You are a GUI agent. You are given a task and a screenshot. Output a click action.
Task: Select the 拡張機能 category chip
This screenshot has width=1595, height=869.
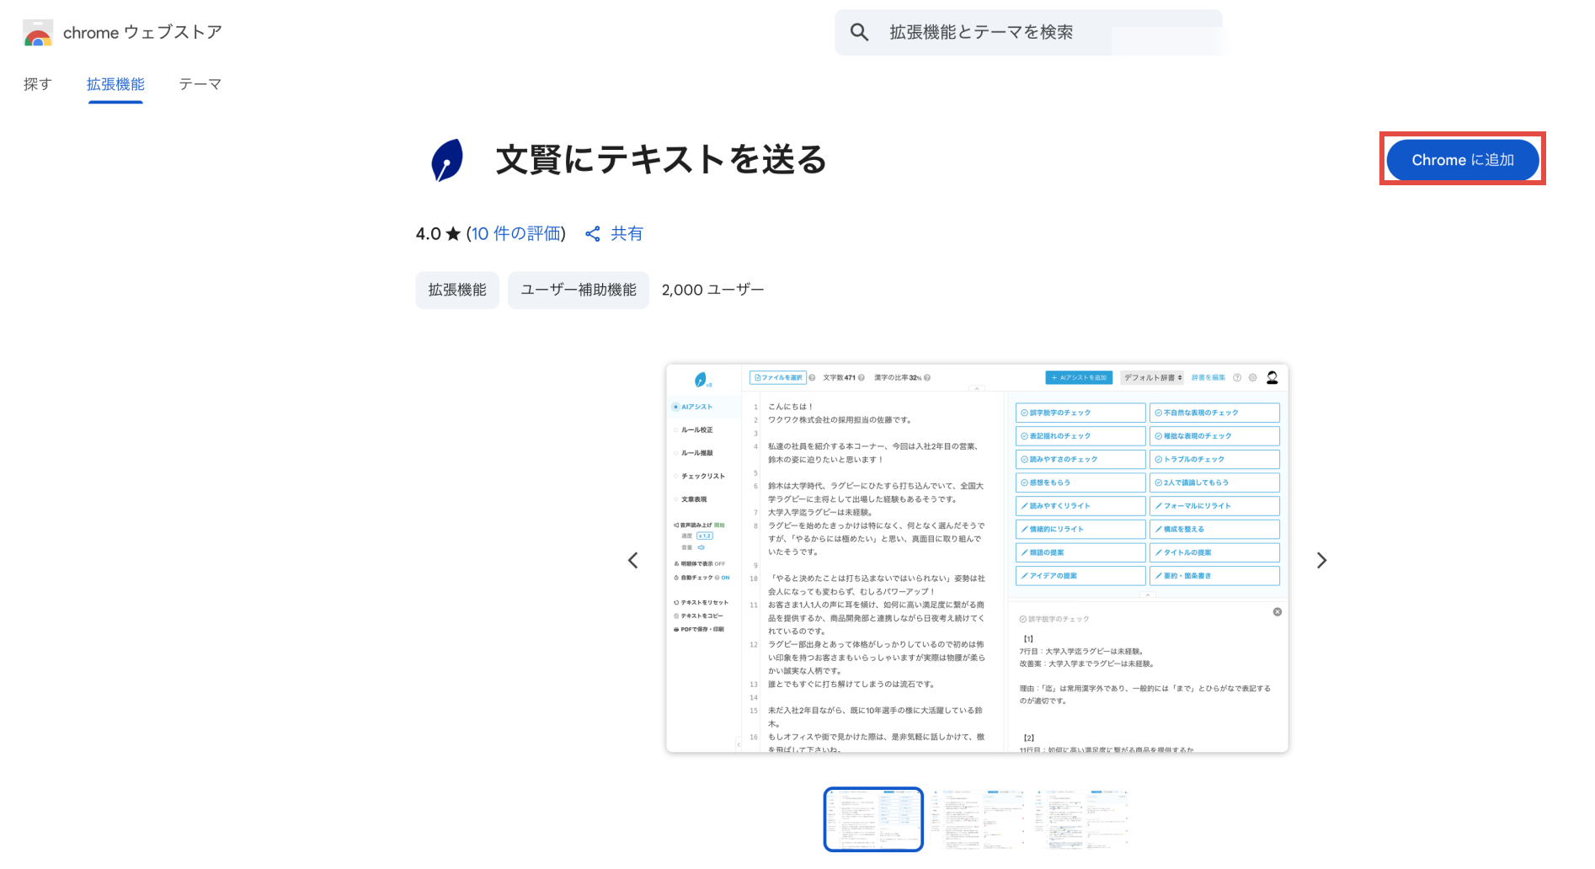(x=457, y=291)
